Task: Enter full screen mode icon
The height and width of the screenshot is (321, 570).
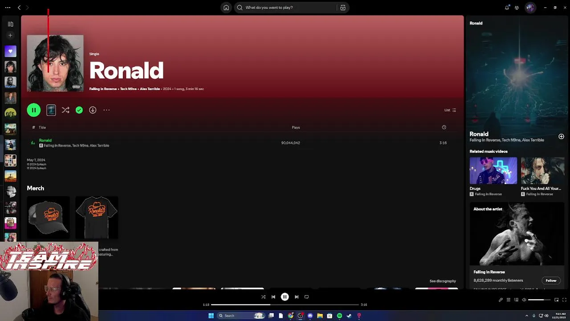Action: [564, 300]
